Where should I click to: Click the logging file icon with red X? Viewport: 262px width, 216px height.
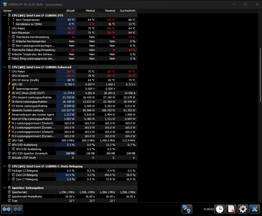pos(231,209)
